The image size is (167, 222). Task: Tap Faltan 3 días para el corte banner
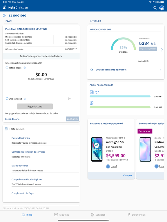41,56
